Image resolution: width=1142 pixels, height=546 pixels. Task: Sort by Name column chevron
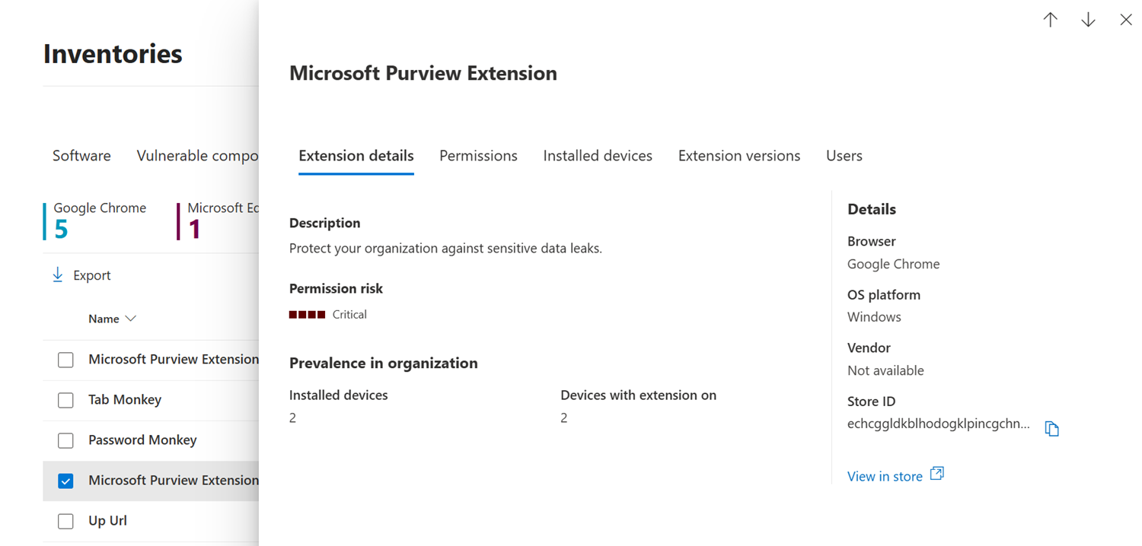[x=130, y=319]
